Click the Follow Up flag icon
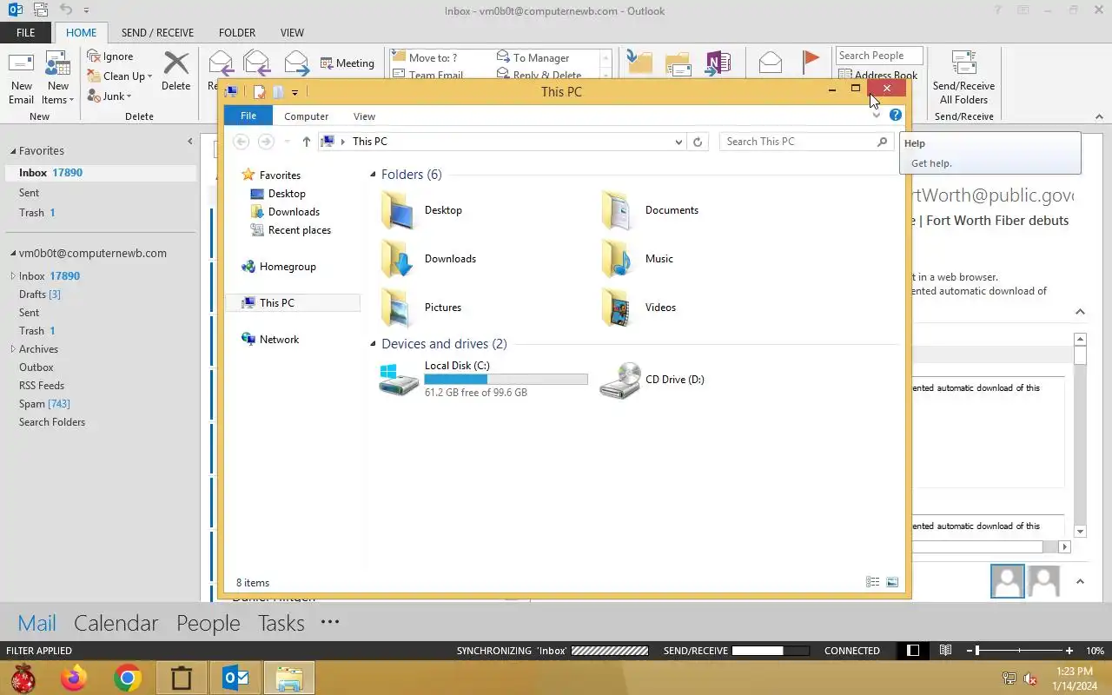Image resolution: width=1112 pixels, height=695 pixels. (x=811, y=61)
